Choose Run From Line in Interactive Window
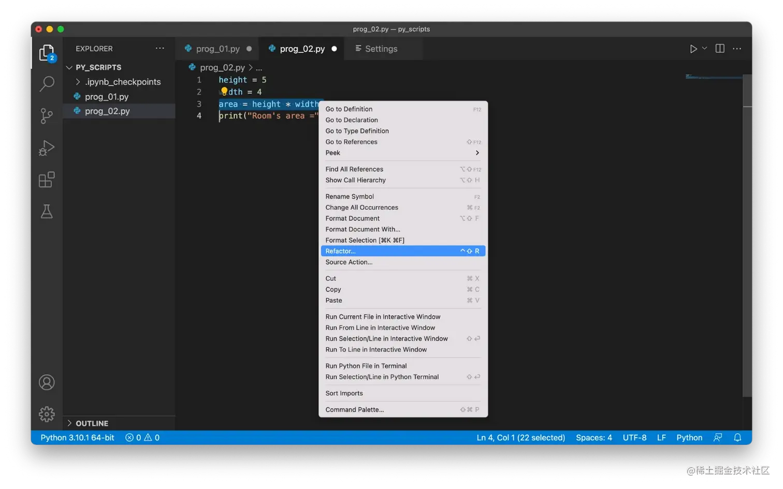 (x=403, y=328)
